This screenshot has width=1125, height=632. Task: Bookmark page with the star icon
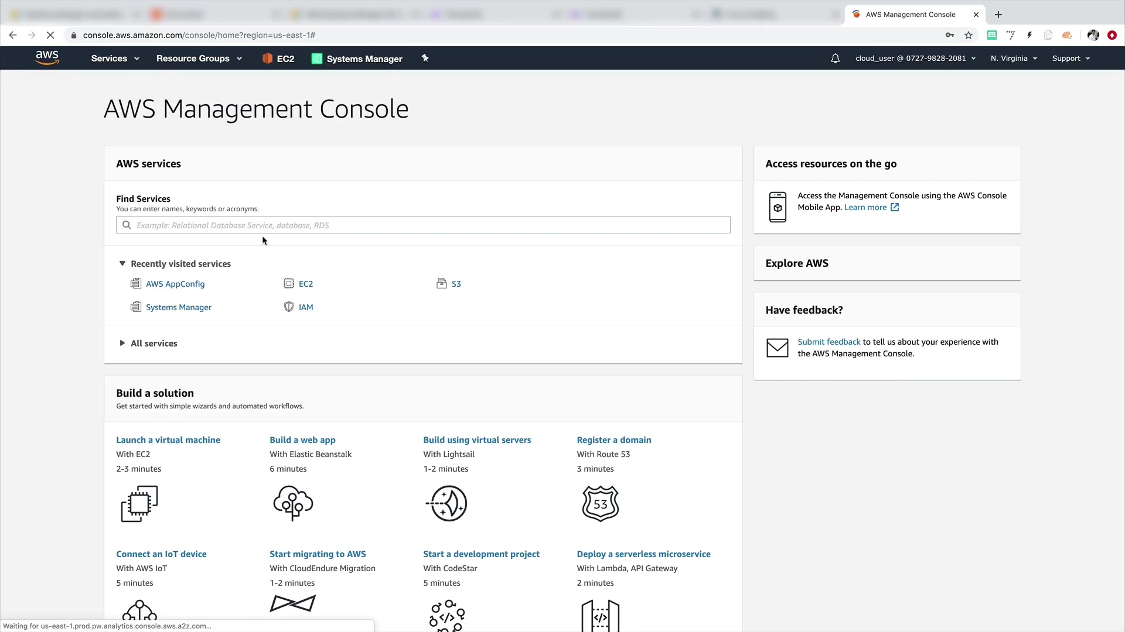tap(969, 35)
